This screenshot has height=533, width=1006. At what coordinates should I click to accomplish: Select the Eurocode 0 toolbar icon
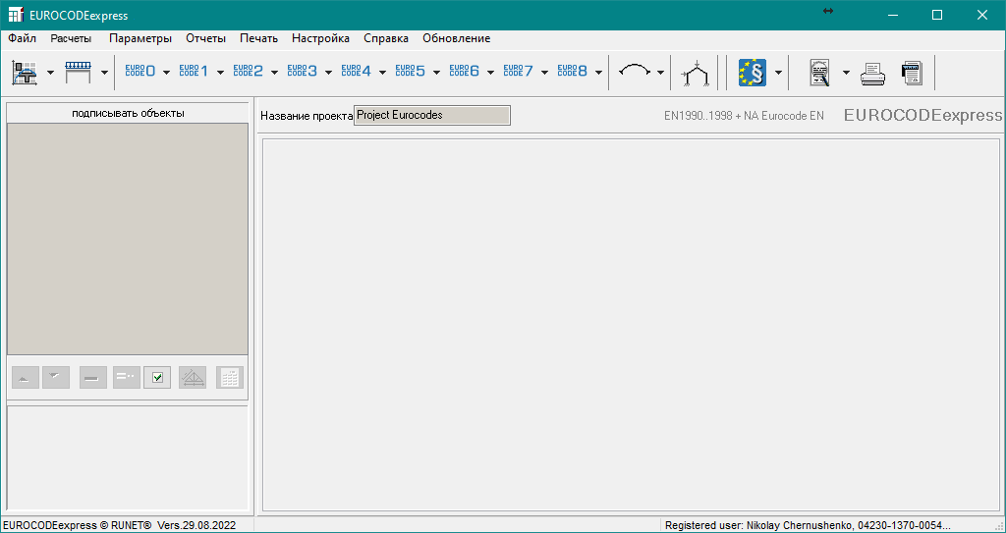click(x=140, y=72)
